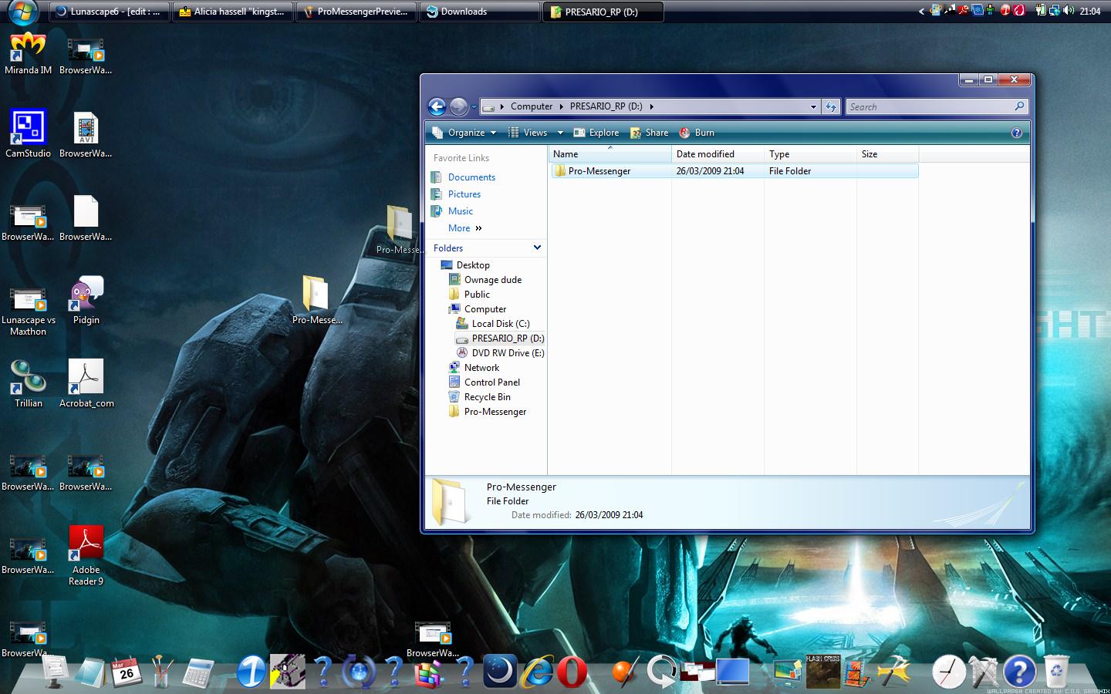Select the blank white BrowserWa... document icon

(x=86, y=218)
